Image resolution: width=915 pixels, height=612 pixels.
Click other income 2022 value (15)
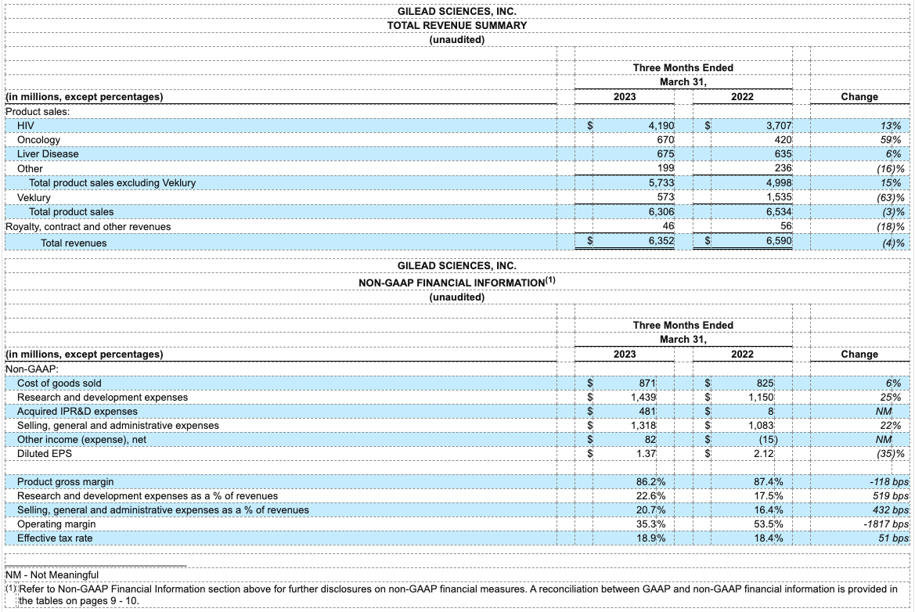[767, 440]
